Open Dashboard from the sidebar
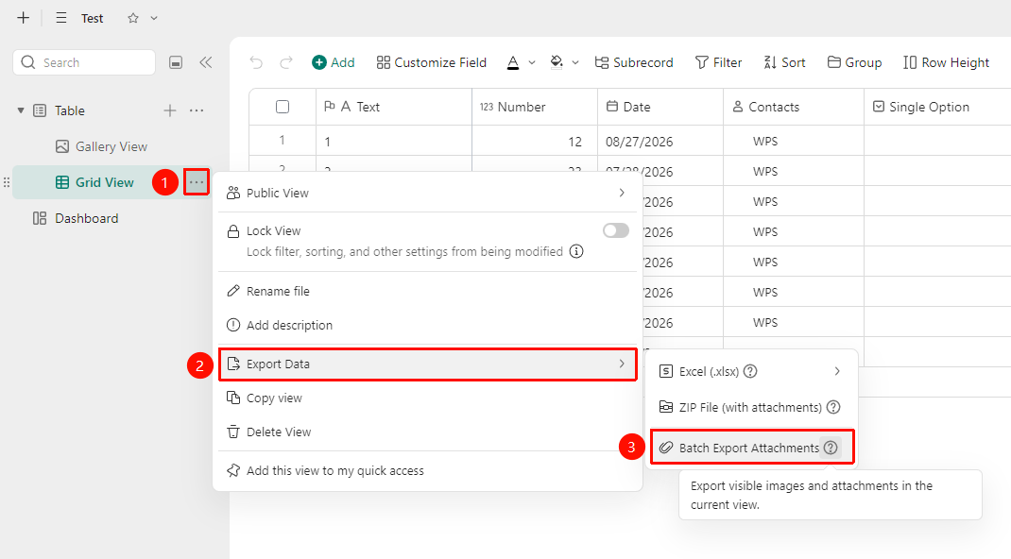The image size is (1011, 559). coord(76,218)
